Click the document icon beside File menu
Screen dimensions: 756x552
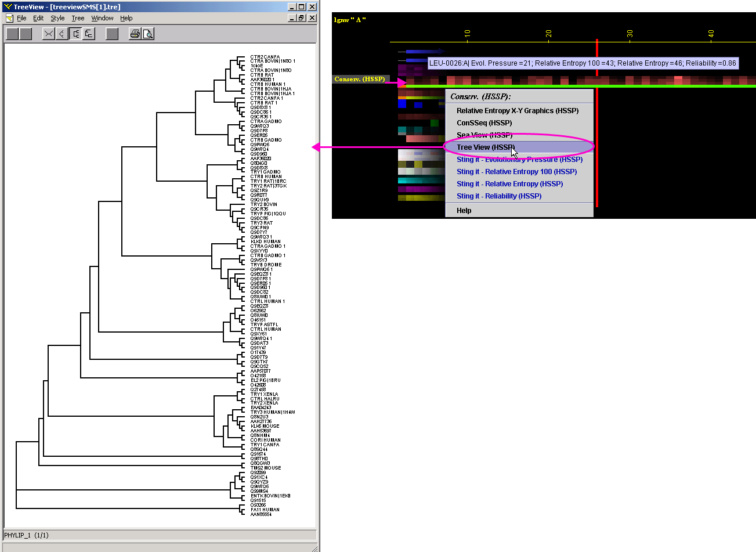(x=9, y=18)
